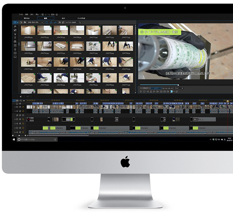The height and width of the screenshot is (213, 233).
Task: Click the preview volume speaker icon
Action: [x=168, y=91]
